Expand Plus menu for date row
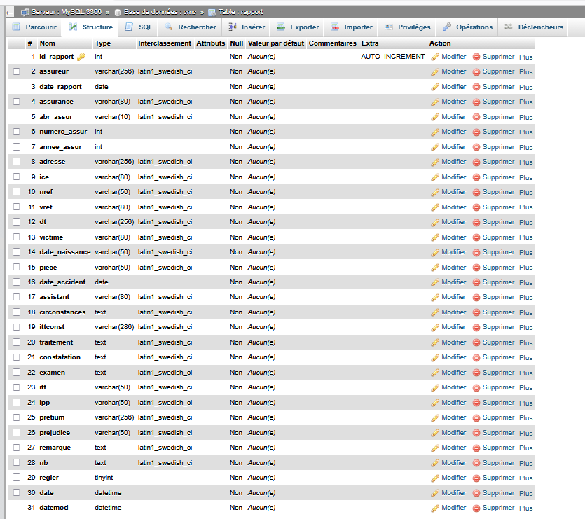585x519 pixels. tap(525, 493)
